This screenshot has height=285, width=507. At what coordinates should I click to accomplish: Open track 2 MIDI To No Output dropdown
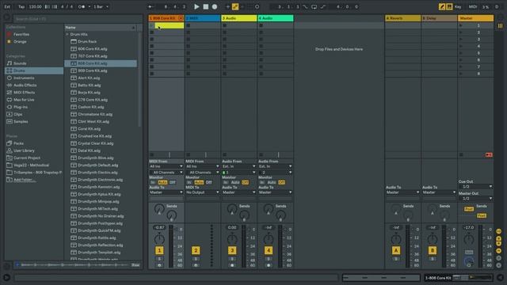(x=202, y=192)
